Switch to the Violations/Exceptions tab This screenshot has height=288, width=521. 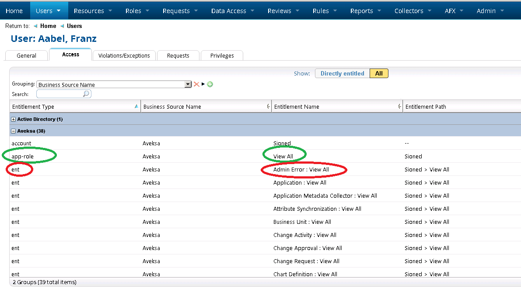point(124,55)
